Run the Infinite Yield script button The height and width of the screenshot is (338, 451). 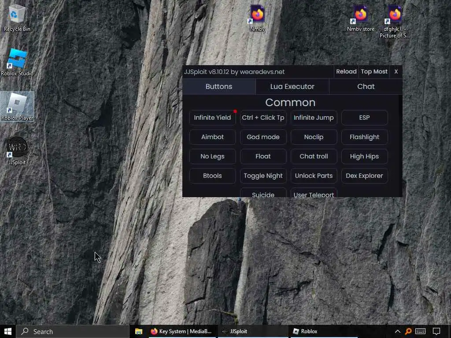(212, 118)
